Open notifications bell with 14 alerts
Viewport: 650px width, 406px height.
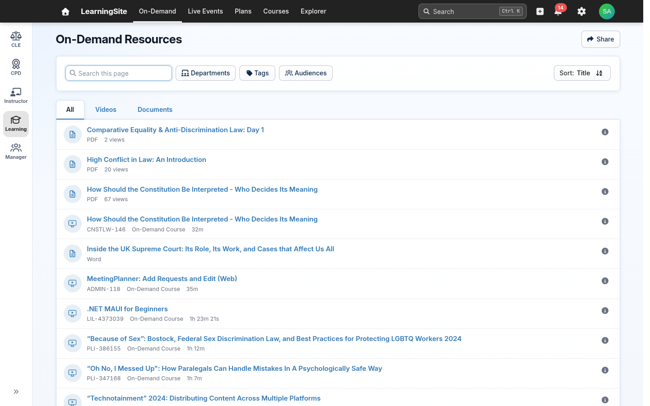click(558, 11)
